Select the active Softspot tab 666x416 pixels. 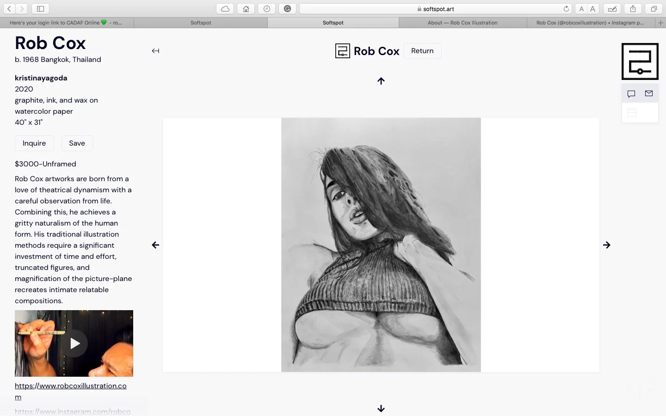pyautogui.click(x=333, y=23)
